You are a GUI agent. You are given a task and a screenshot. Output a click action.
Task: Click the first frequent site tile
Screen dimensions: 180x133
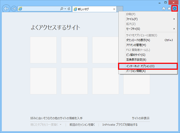tap(43, 50)
